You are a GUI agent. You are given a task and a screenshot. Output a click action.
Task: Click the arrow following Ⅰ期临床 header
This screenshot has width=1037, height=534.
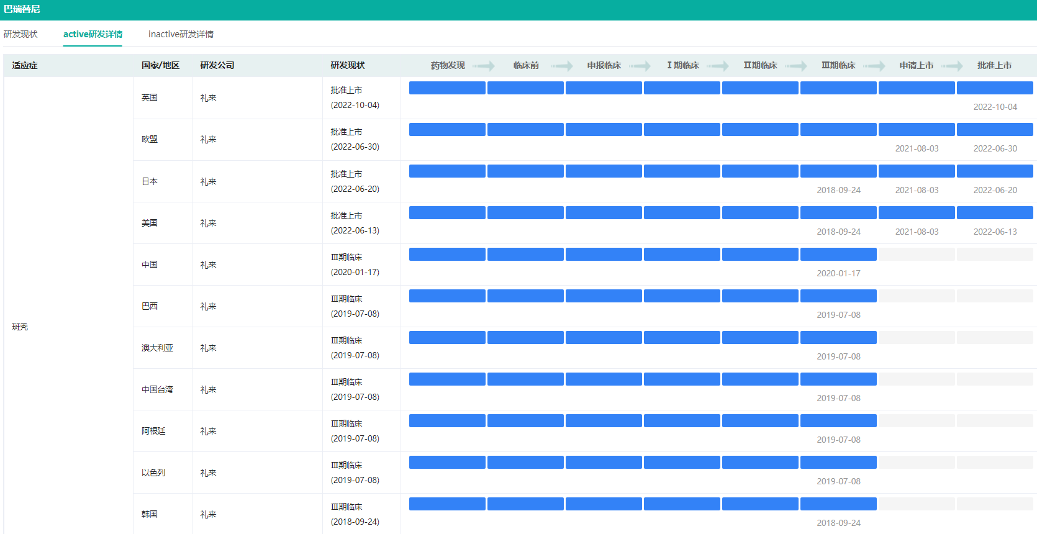tap(718, 66)
